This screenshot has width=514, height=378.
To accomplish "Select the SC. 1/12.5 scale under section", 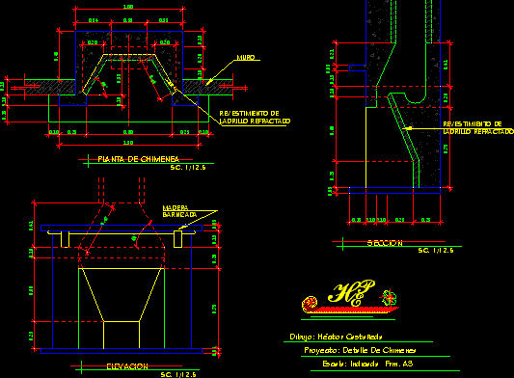I will pyautogui.click(x=436, y=251).
